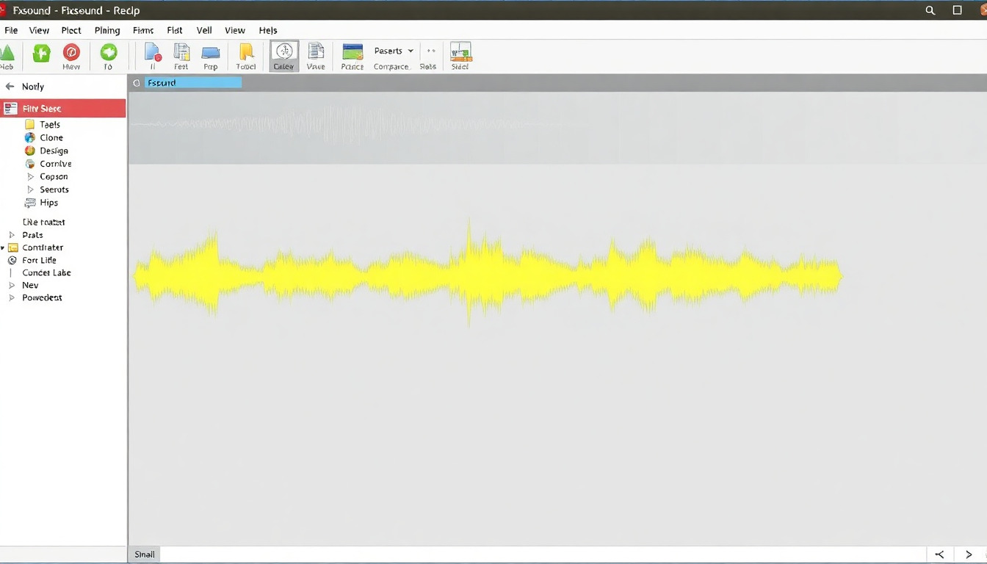Open the Tobel yellow file icon
987x564 pixels.
click(x=246, y=53)
